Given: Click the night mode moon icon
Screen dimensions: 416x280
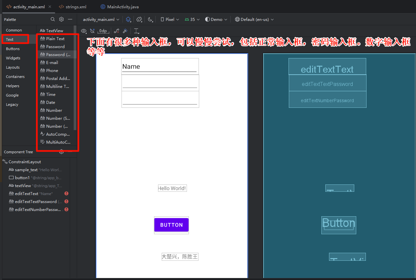Looking at the screenshot, I should pos(150,20).
